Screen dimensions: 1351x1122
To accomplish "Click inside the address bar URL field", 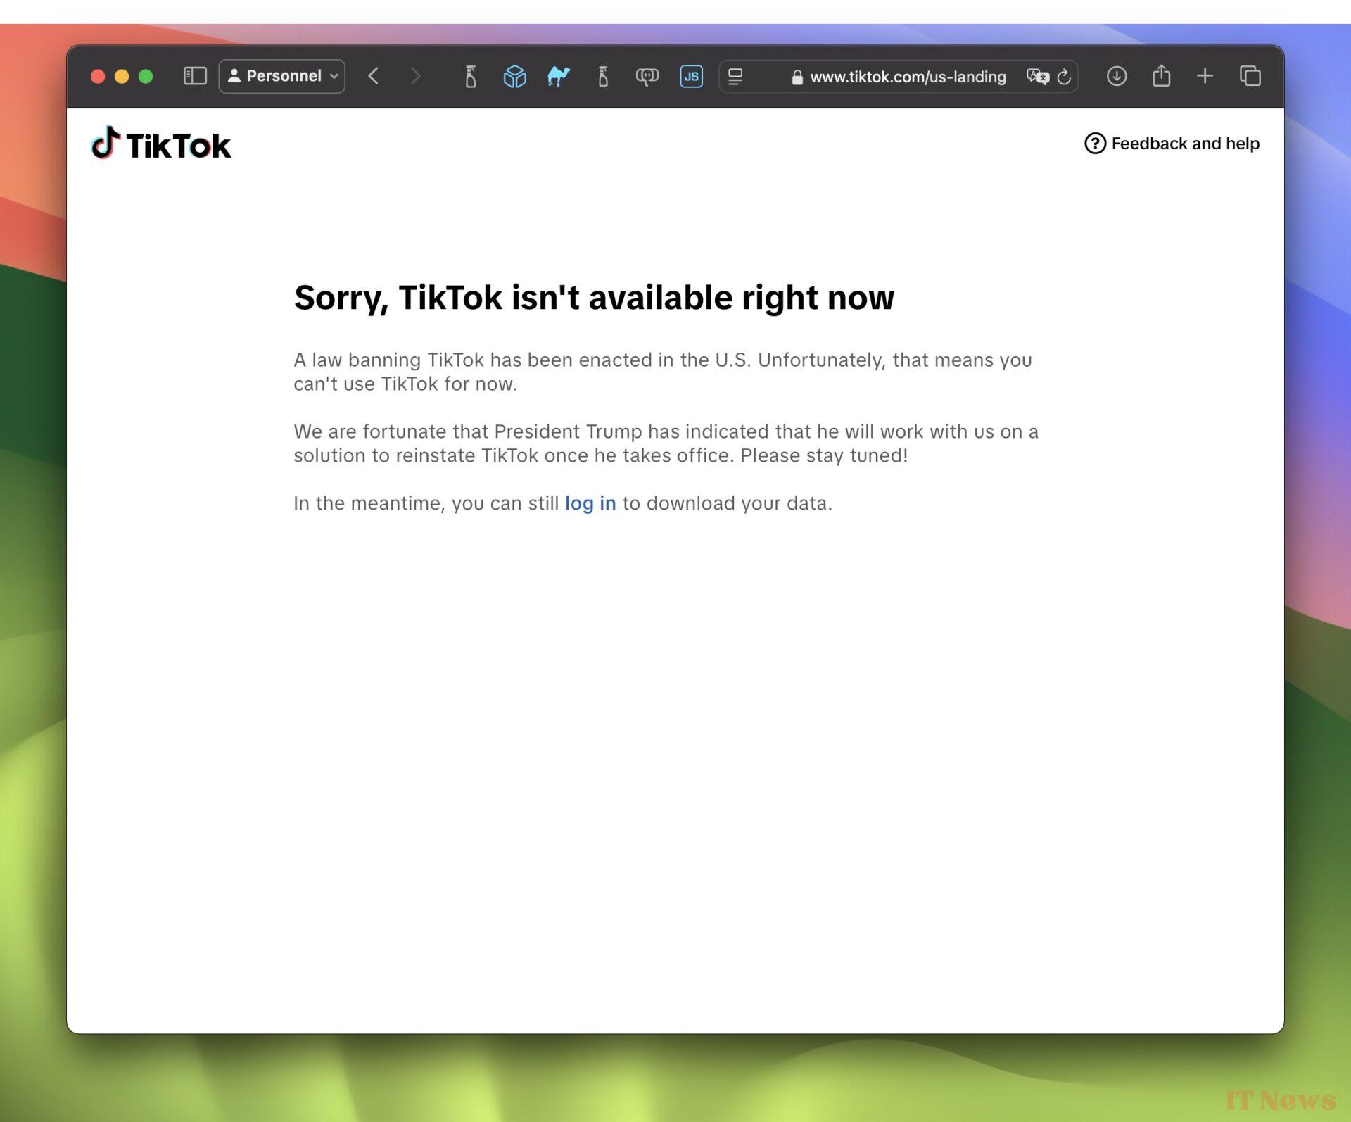I will click(906, 77).
